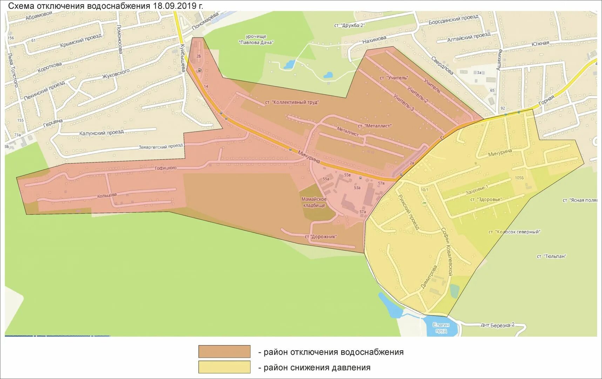Click the 'Жуковского' street label
This screenshot has height=379, width=602.
[116, 73]
